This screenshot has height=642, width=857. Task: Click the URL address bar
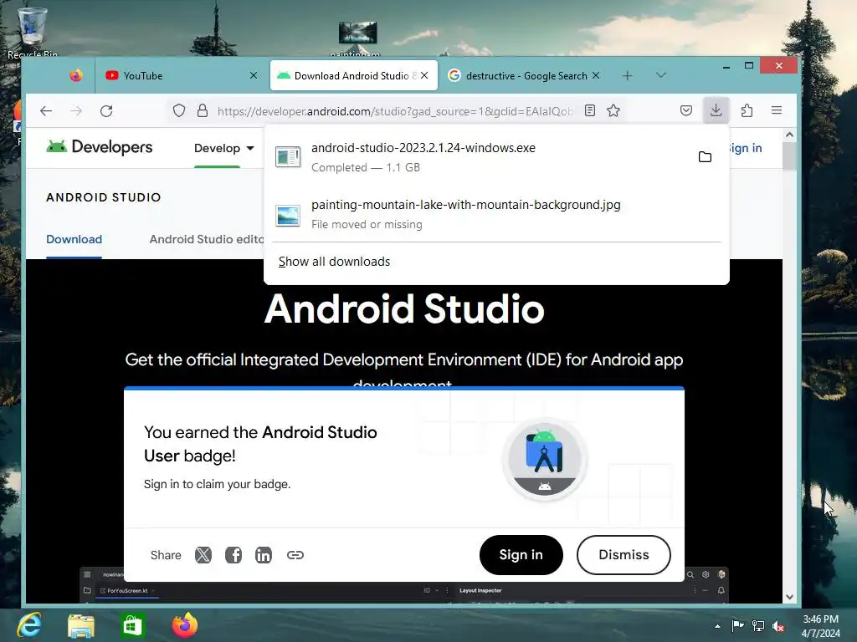(x=395, y=111)
